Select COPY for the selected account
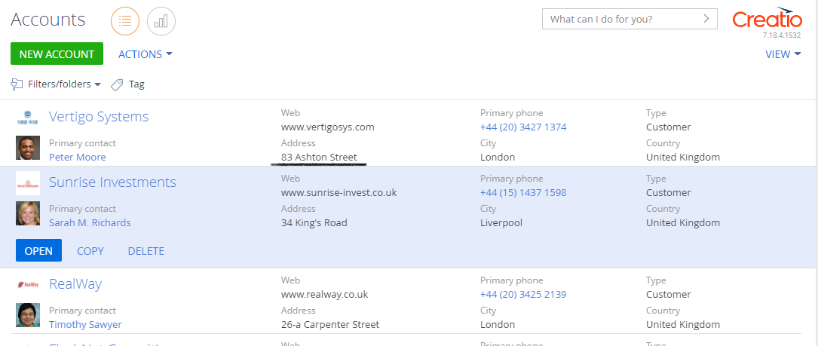This screenshot has width=818, height=346. click(90, 251)
